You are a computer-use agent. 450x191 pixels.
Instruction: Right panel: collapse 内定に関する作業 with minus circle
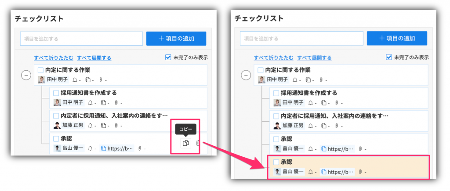pyautogui.click(x=246, y=75)
